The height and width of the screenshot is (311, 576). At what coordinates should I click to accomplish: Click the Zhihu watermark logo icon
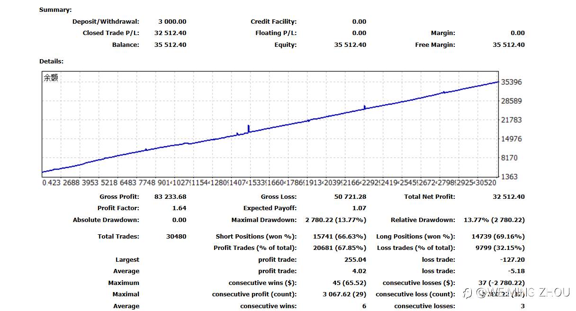tap(468, 293)
